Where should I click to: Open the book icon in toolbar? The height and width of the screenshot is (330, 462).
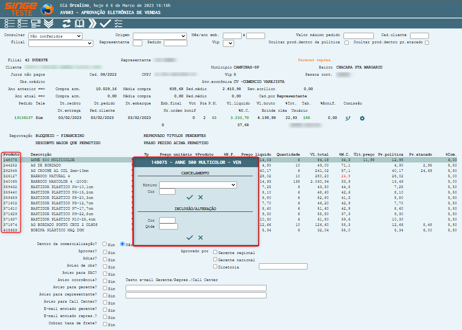79,24
